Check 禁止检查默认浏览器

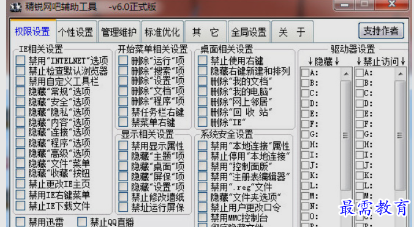(20, 70)
